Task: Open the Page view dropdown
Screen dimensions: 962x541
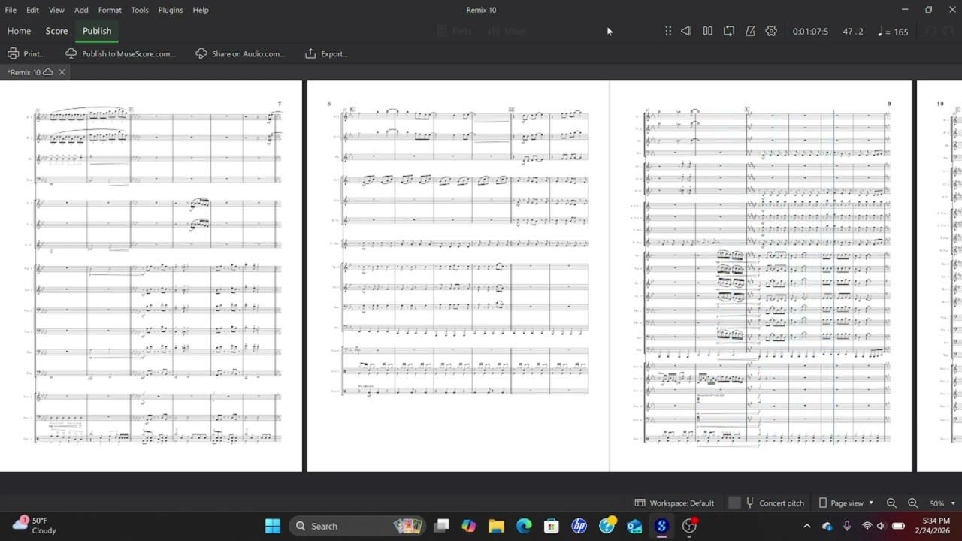Action: click(x=846, y=503)
